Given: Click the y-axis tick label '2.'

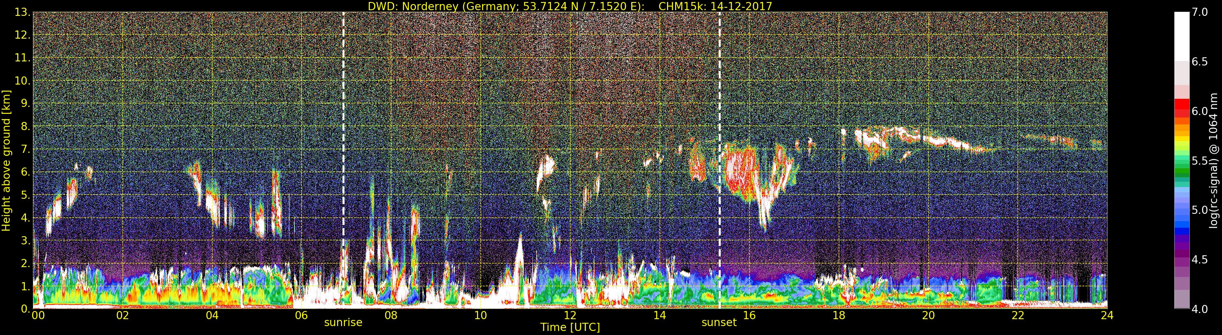Looking at the screenshot, I should [26, 263].
